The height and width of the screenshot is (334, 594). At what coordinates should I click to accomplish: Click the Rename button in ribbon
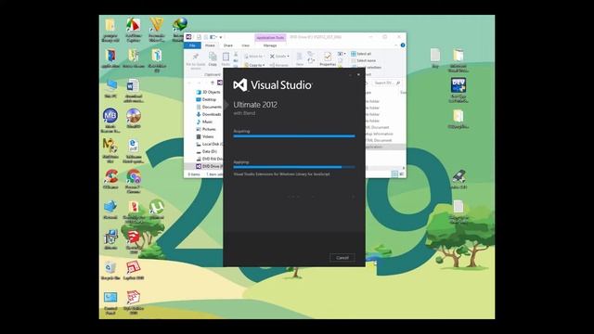pyautogui.click(x=279, y=65)
